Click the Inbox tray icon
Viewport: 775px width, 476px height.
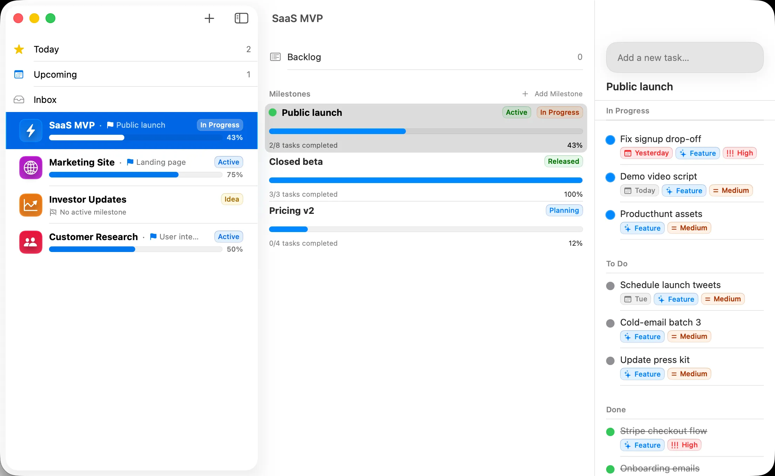[x=19, y=100]
